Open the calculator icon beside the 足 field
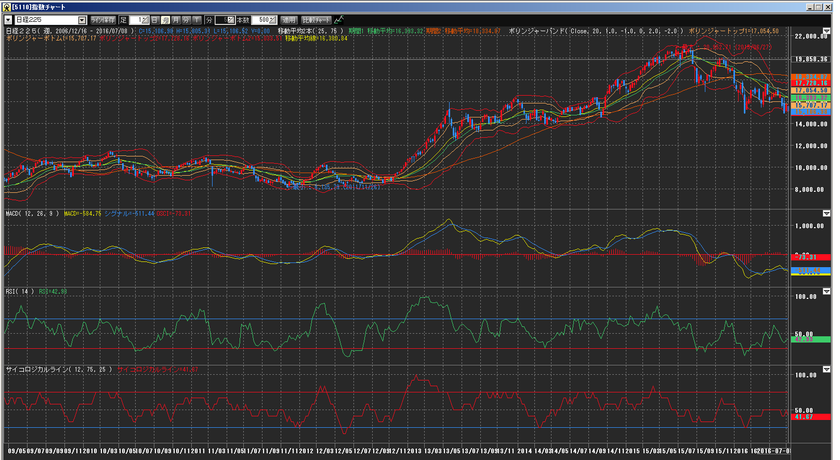Image resolution: width=840 pixels, height=460 pixels. [x=145, y=20]
